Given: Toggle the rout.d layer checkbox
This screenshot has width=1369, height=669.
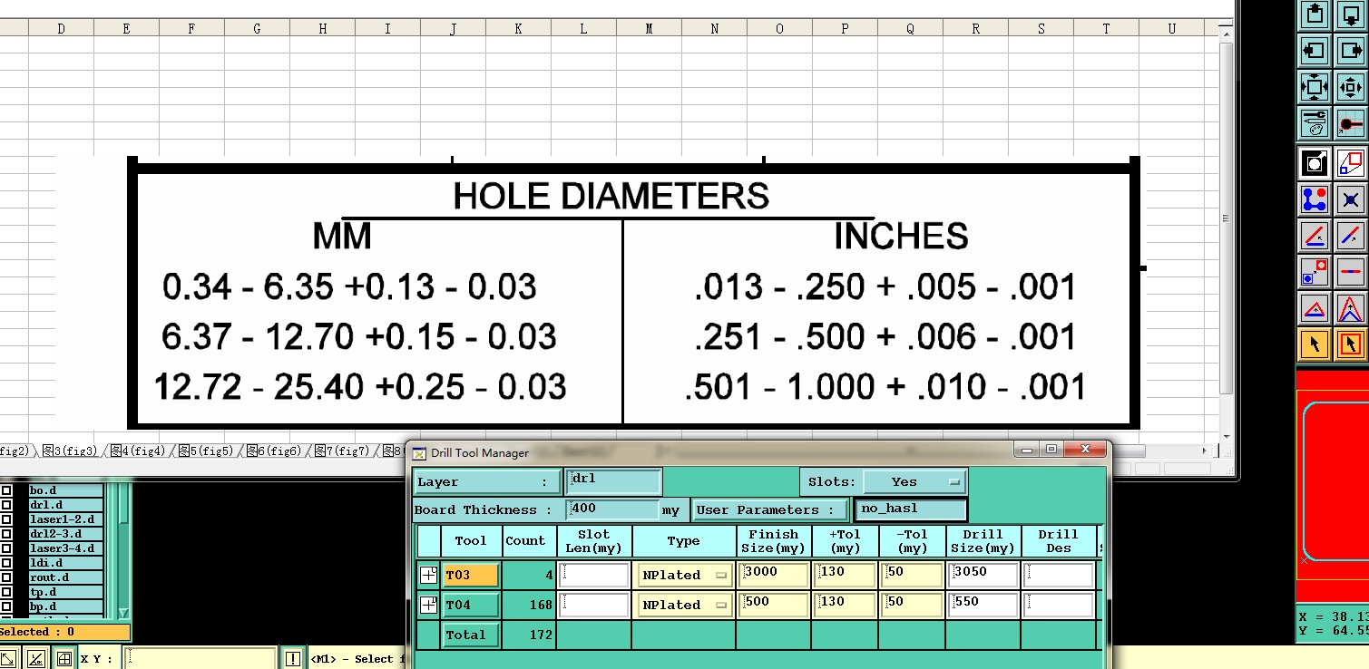Looking at the screenshot, I should 6,577.
